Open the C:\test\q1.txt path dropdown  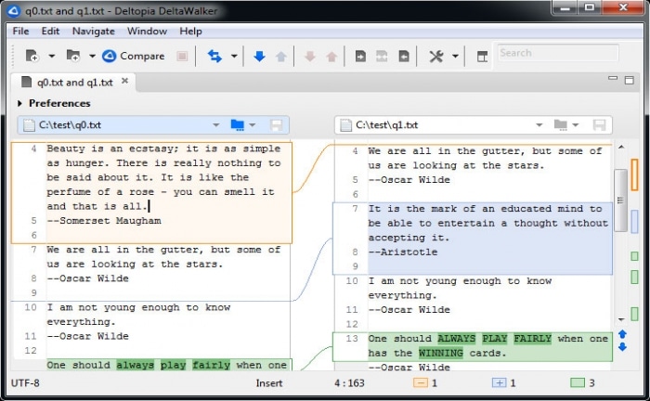click(539, 124)
